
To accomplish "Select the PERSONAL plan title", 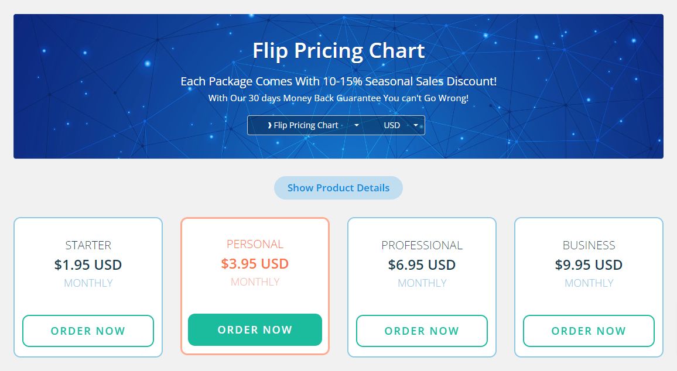I will pyautogui.click(x=255, y=244).
